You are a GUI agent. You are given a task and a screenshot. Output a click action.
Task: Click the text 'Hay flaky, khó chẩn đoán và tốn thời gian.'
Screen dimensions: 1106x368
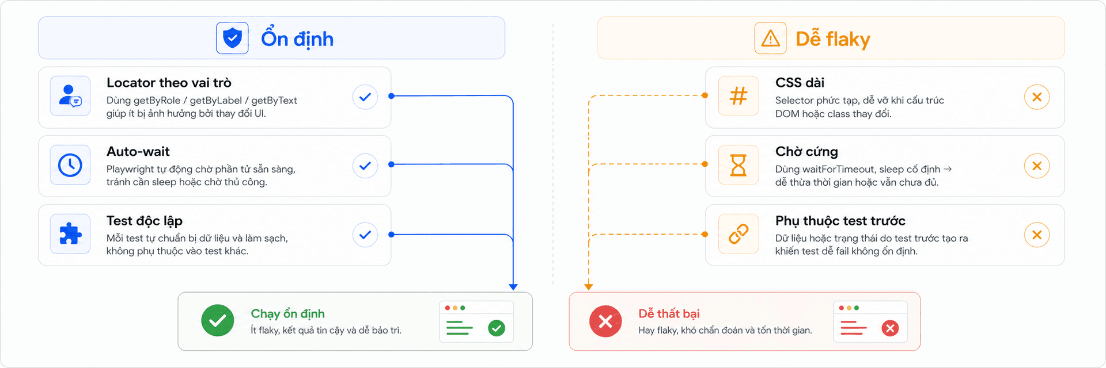click(725, 331)
